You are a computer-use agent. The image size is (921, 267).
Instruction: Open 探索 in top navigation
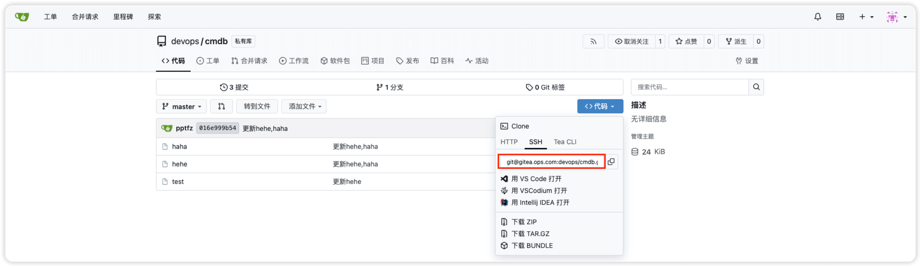[154, 17]
